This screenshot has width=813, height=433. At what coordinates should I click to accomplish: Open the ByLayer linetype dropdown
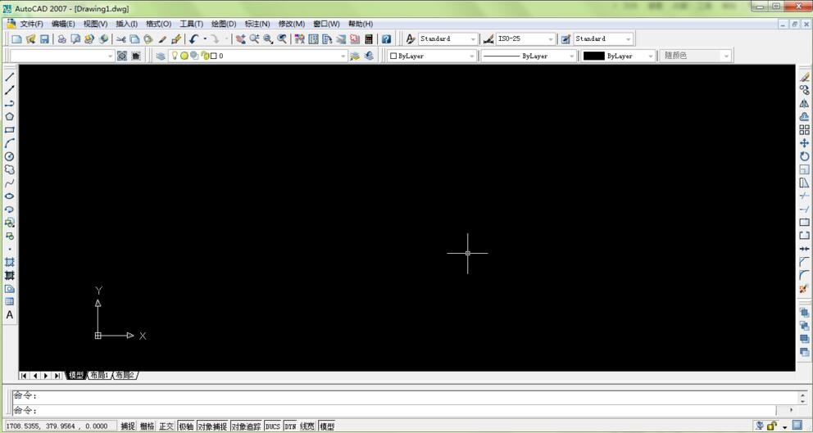[x=570, y=56]
